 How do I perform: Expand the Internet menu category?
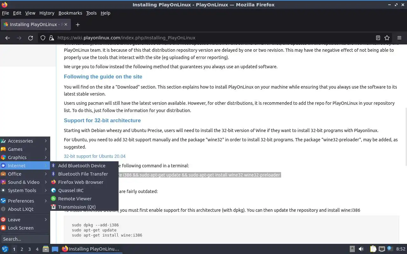25,165
